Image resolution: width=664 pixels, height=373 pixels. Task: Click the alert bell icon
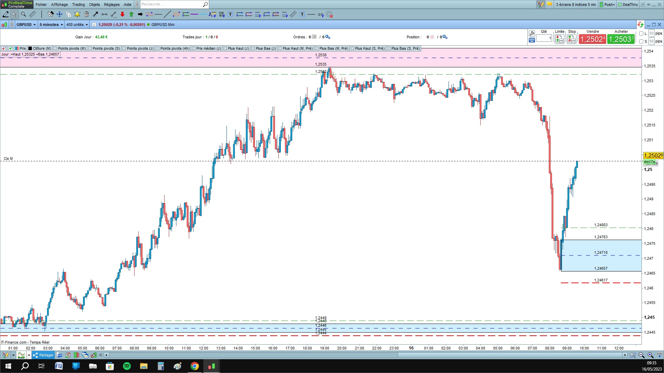click(77, 14)
